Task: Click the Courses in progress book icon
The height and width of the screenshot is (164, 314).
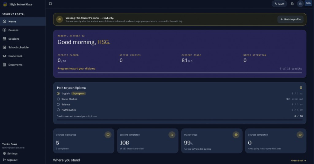Action: [108, 135]
